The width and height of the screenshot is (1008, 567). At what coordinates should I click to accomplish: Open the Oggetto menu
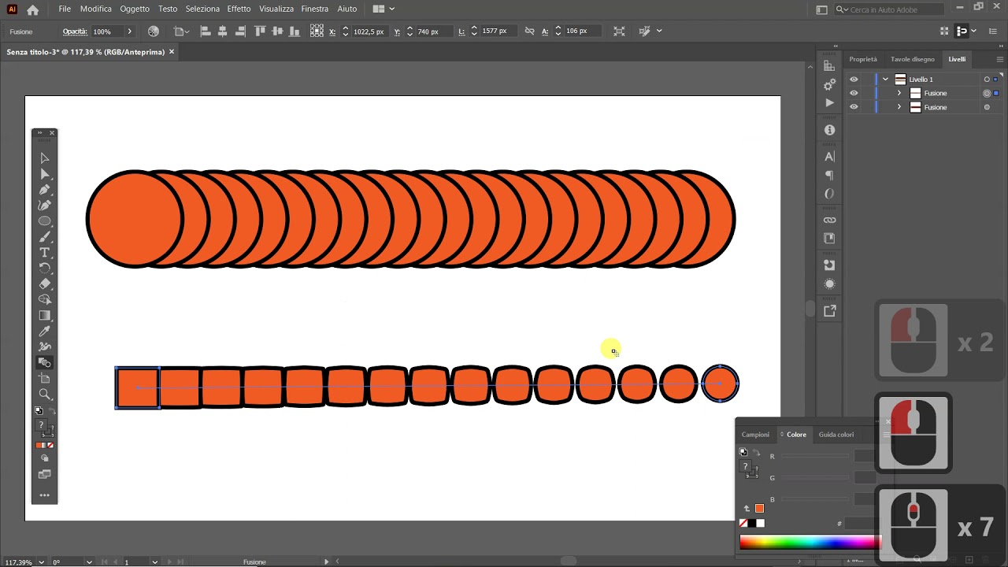tap(135, 9)
